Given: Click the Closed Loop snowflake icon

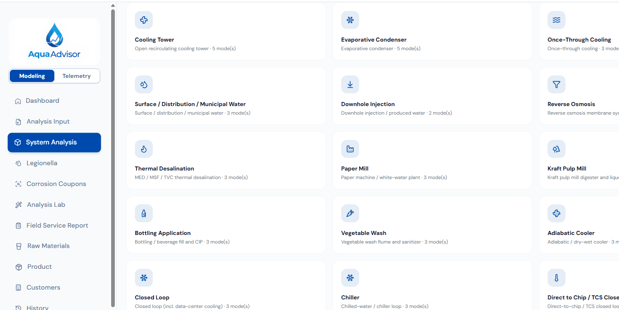Looking at the screenshot, I should [x=144, y=278].
